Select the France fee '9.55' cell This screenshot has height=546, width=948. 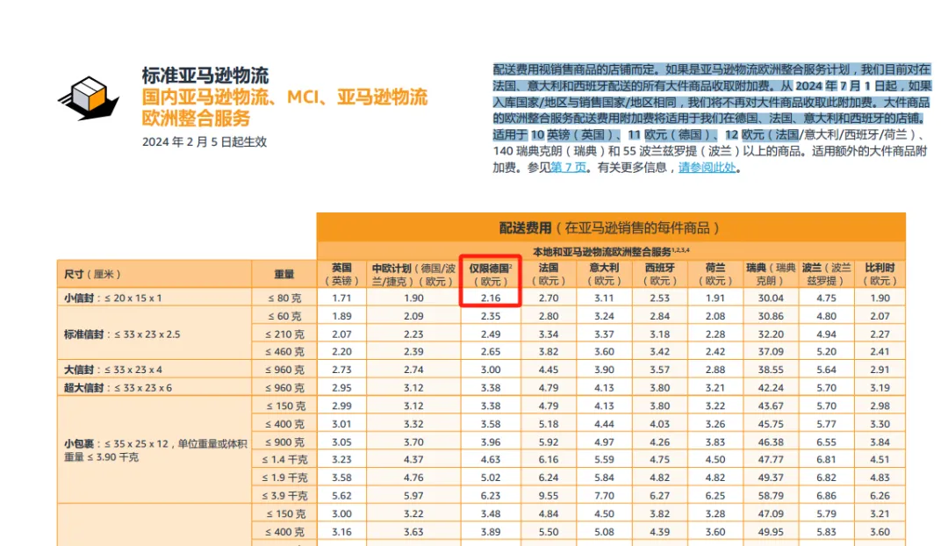[549, 496]
